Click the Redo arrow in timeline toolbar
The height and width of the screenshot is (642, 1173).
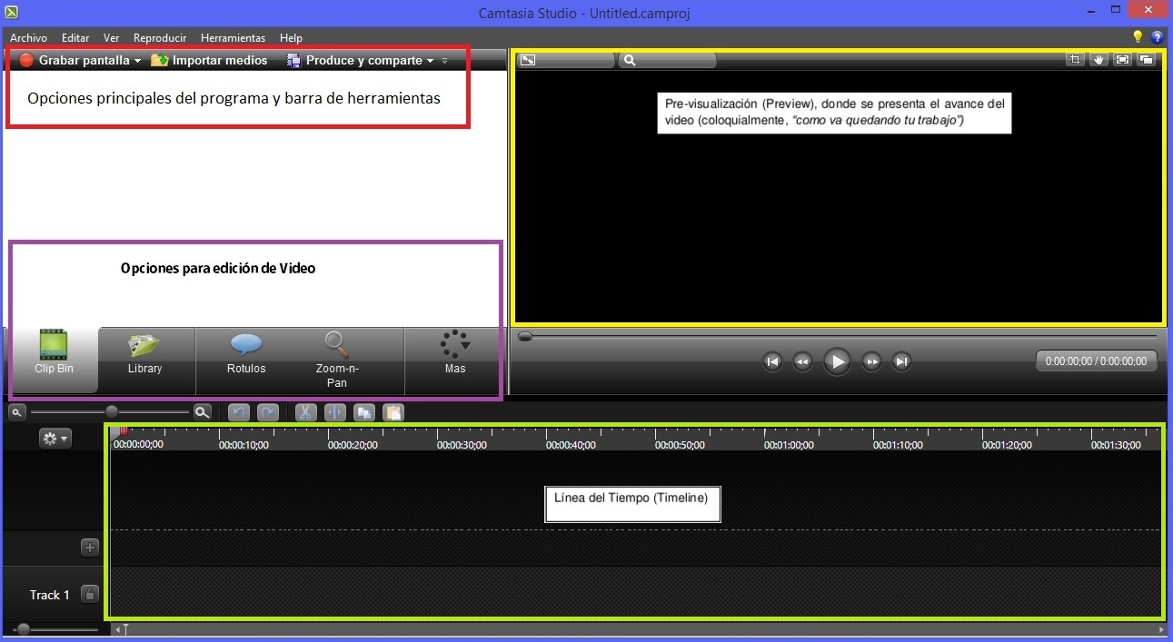coord(268,412)
